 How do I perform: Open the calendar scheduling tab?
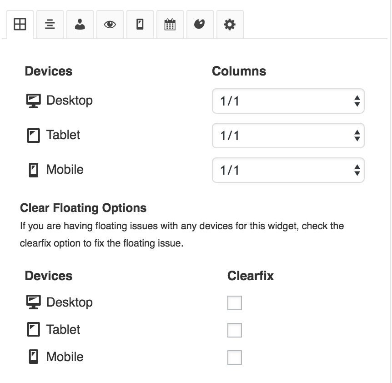[x=170, y=25]
